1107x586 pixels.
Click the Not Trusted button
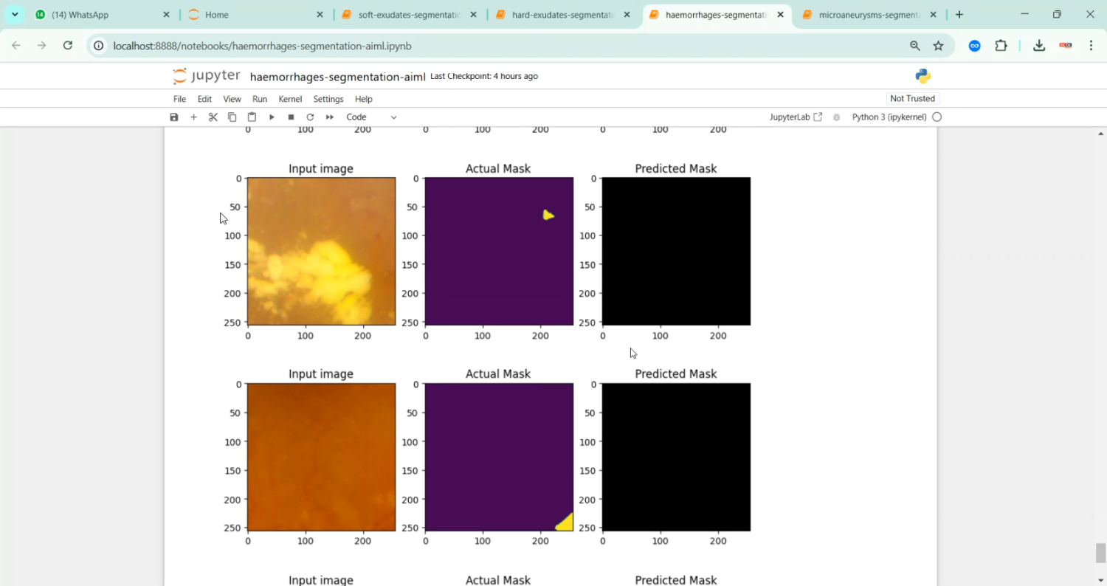(912, 98)
